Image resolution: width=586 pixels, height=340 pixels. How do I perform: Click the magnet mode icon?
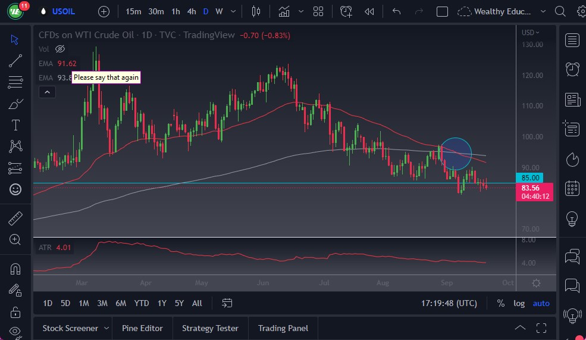[15, 269]
